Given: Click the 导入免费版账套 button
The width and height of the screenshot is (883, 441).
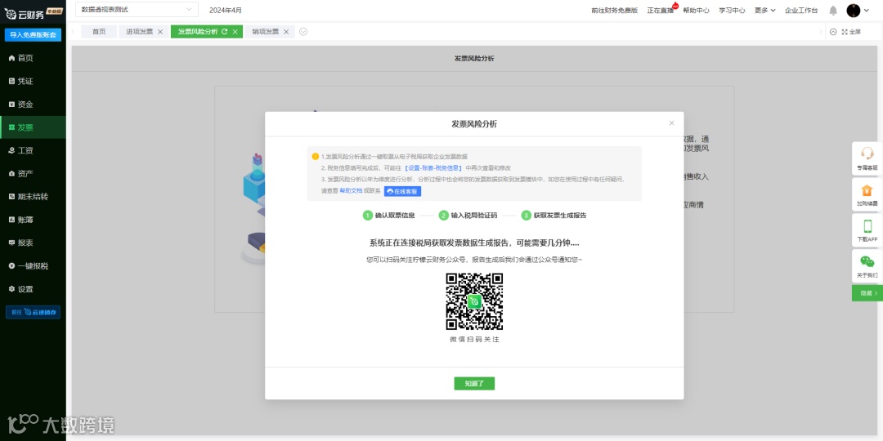Looking at the screenshot, I should point(33,35).
